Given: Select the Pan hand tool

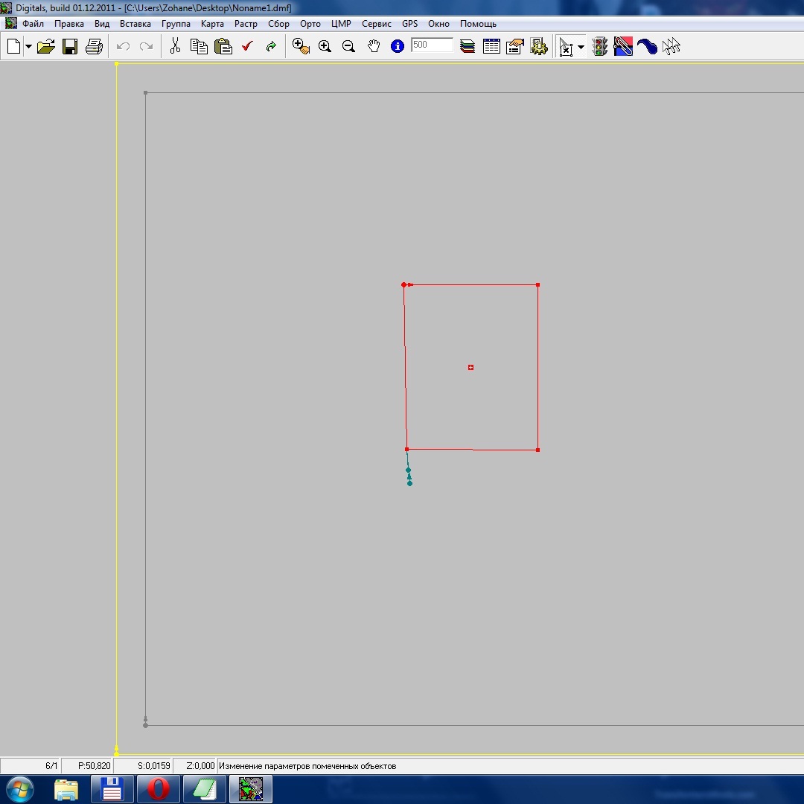Looking at the screenshot, I should 374,46.
